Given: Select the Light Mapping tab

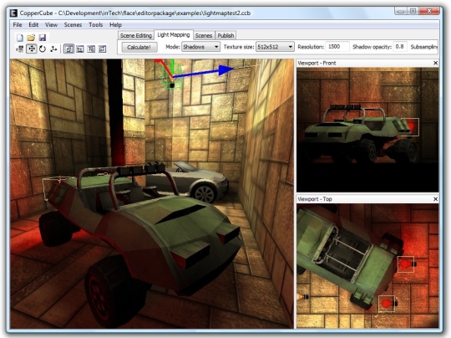Looking at the screenshot, I should [x=174, y=35].
